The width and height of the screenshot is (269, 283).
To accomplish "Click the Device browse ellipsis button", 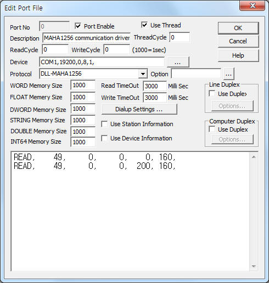I will (x=178, y=62).
